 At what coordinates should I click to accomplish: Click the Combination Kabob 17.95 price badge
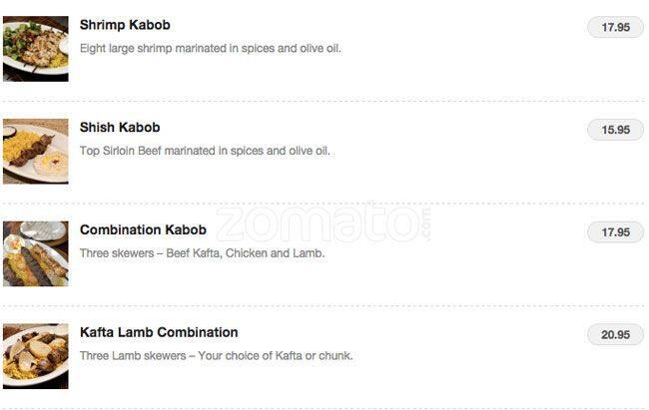coord(615,232)
